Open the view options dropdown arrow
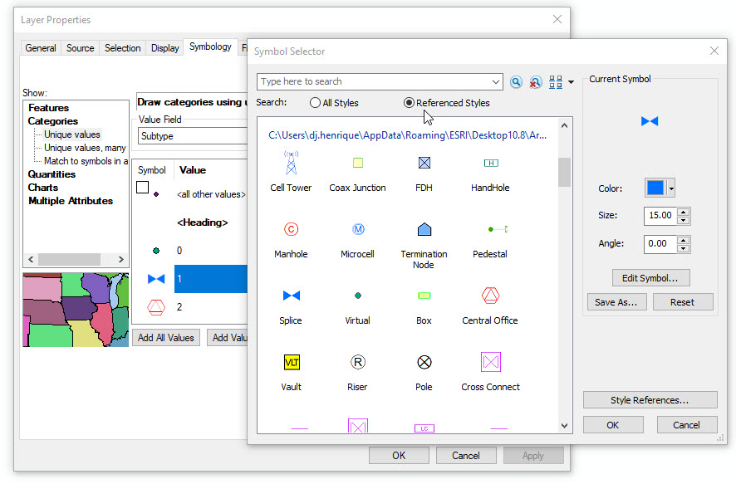This screenshot has width=736, height=484. (x=571, y=82)
